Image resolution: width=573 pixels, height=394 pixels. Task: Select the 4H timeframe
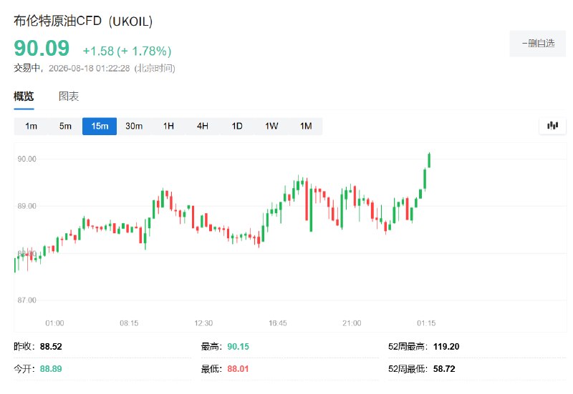[203, 127]
